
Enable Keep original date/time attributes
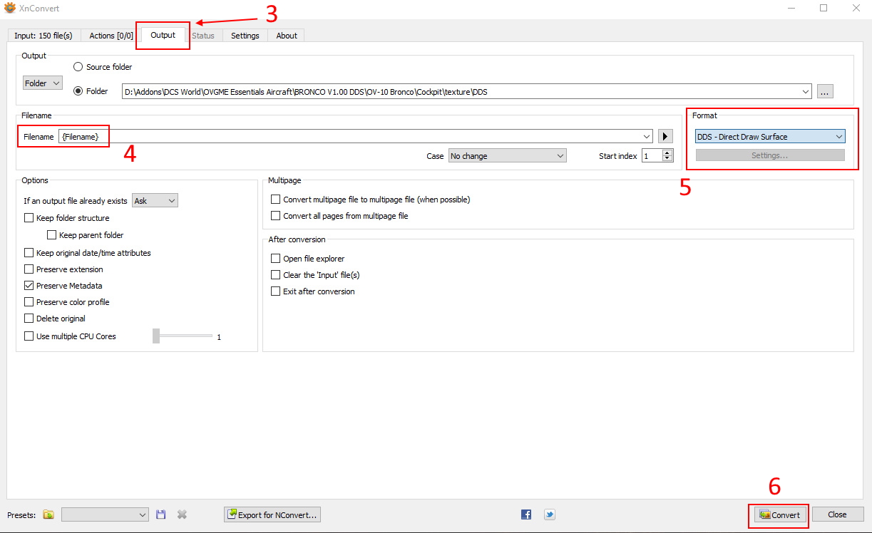pos(29,253)
